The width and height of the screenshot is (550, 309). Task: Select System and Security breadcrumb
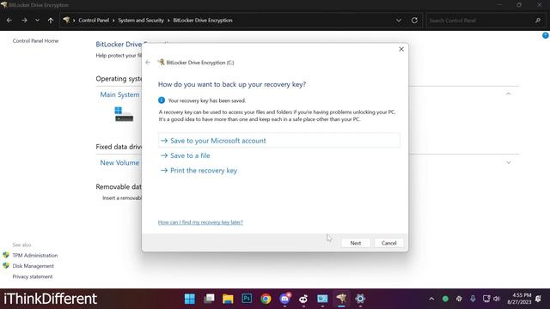pos(141,21)
